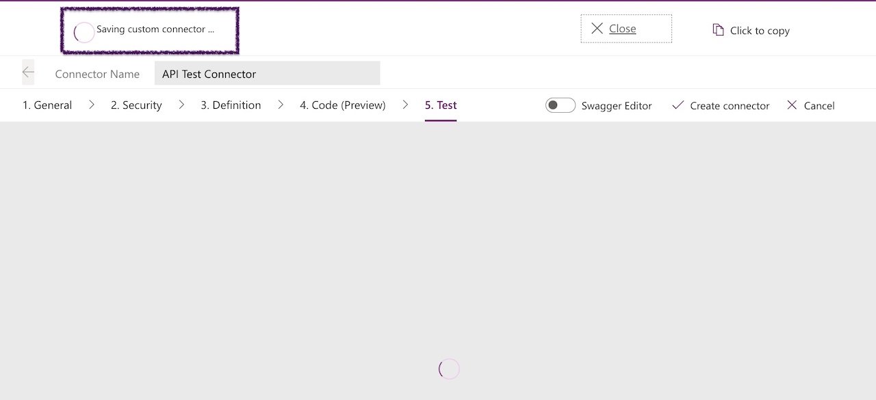This screenshot has height=400, width=876.
Task: Click the Click to copy button
Action: click(x=751, y=30)
